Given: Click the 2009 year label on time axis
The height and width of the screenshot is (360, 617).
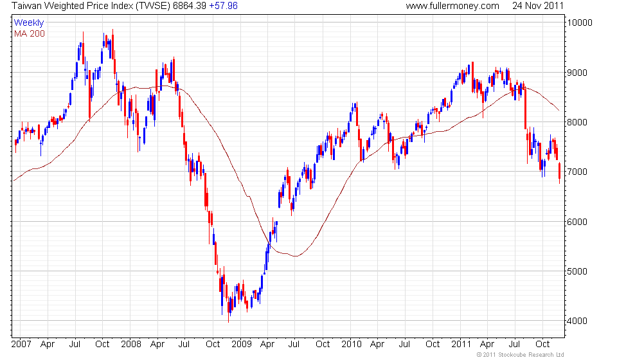Looking at the screenshot, I should pyautogui.click(x=241, y=345).
